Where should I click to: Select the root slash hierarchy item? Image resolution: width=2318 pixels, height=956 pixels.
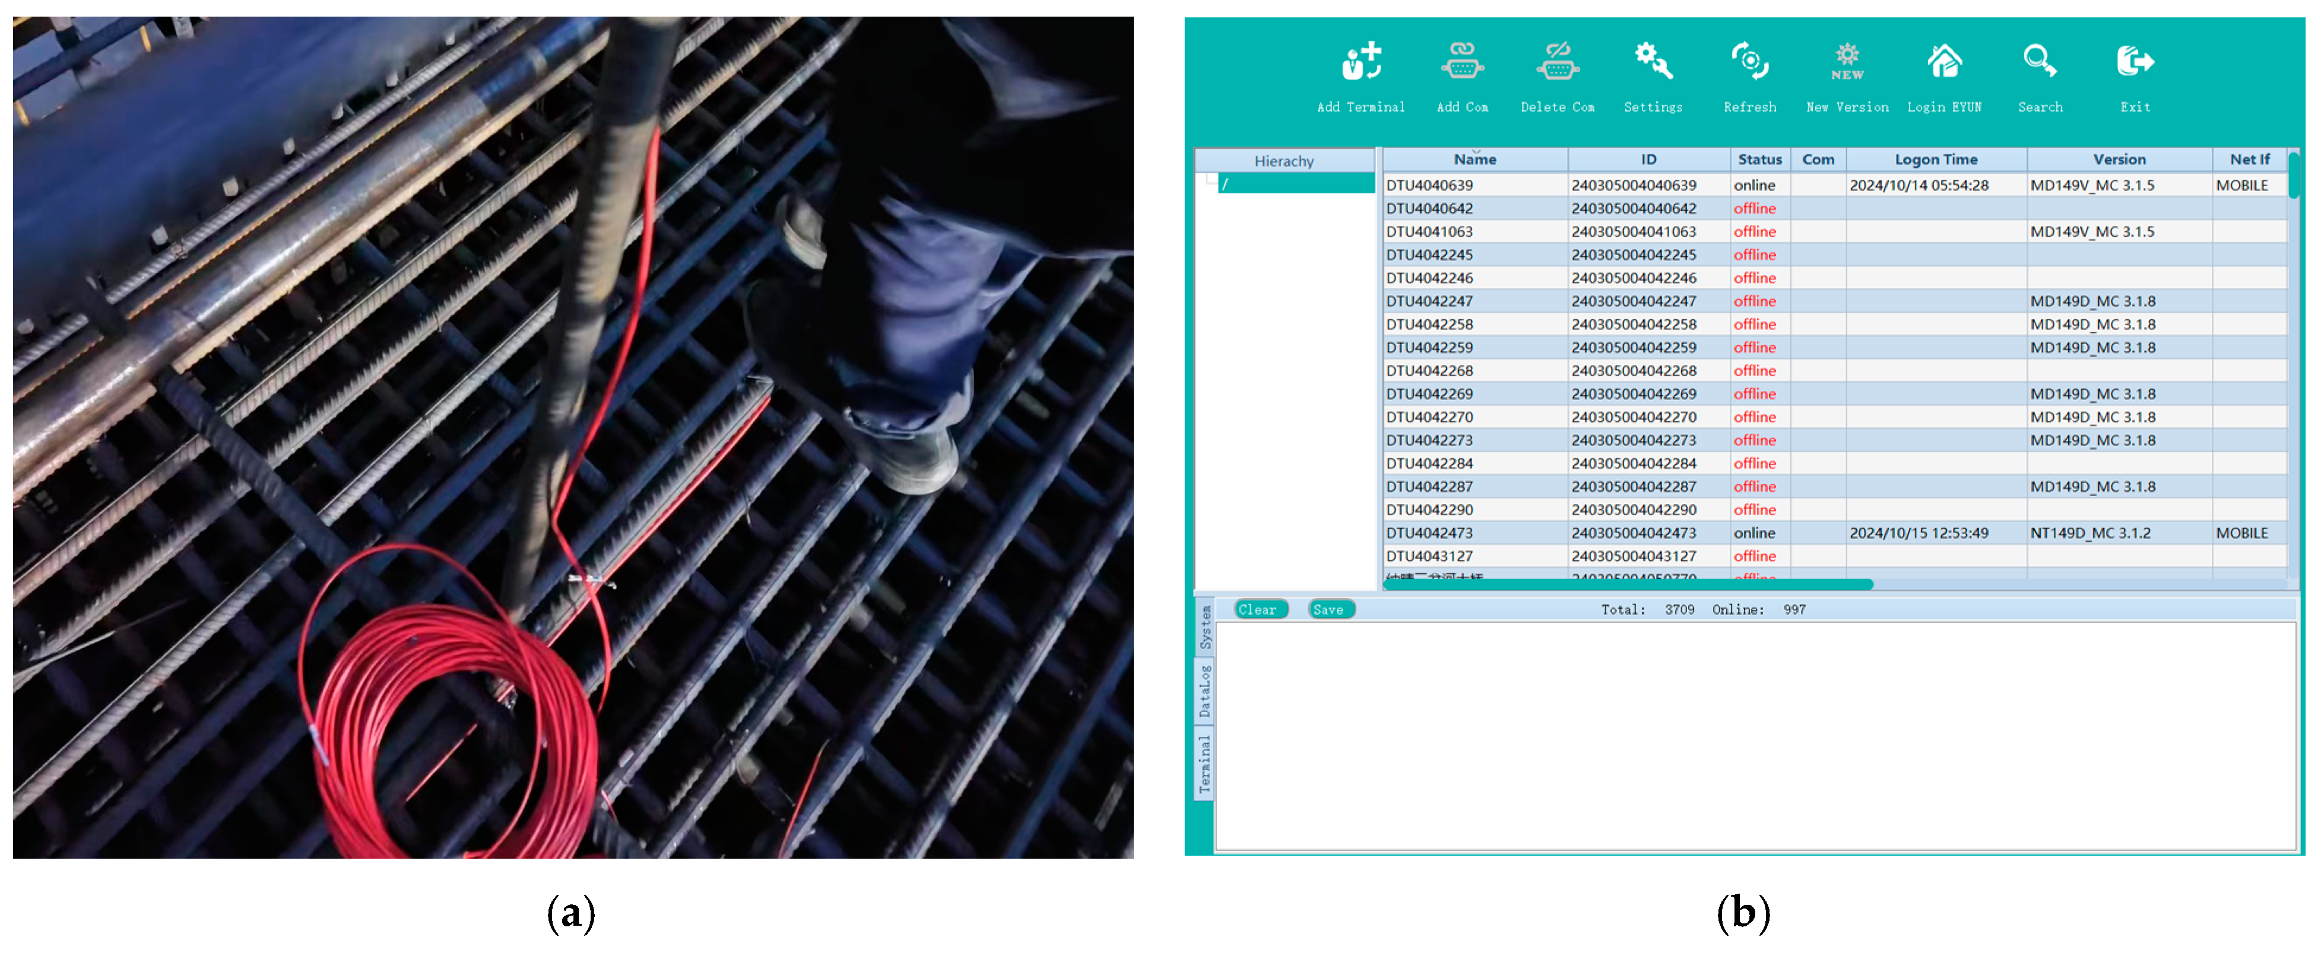pos(1296,185)
